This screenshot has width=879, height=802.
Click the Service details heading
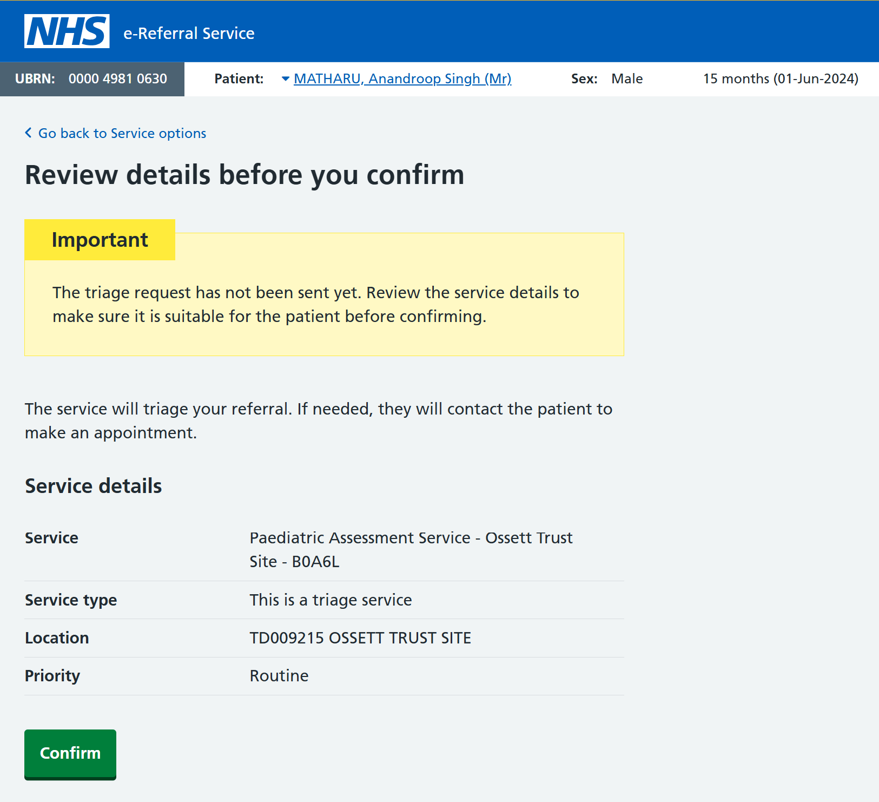[94, 486]
